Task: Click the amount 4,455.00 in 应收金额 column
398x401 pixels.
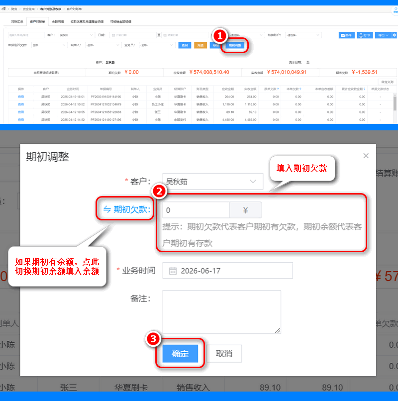Action: pyautogui.click(x=228, y=120)
